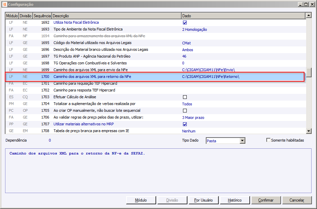This screenshot has height=209, width=317.
Task: Click the Dado column header
Action: (244, 16)
